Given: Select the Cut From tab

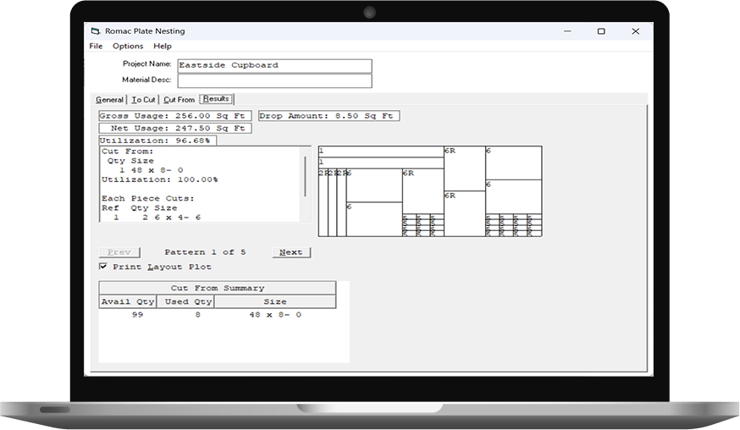Looking at the screenshot, I should 179,99.
